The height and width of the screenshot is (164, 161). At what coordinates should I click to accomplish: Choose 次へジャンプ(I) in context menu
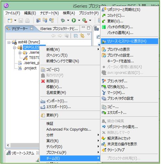70,55
